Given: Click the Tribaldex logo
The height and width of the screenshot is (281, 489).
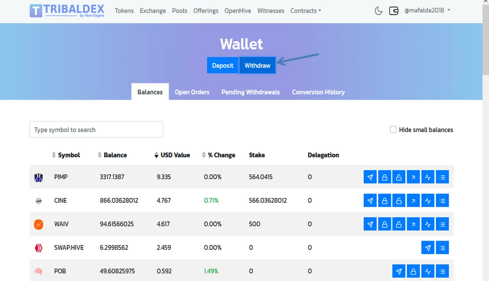Looking at the screenshot, I should 67,11.
